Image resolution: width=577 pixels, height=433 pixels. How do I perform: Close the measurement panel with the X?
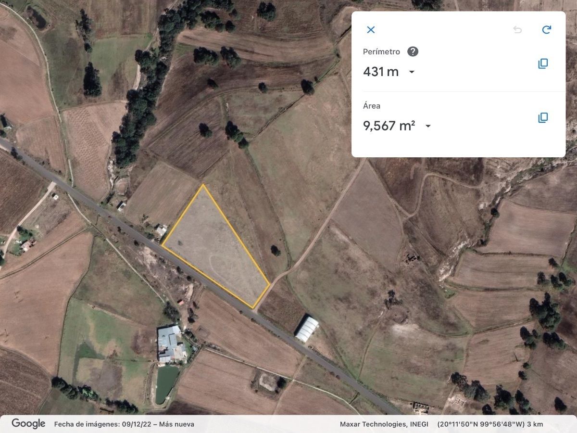point(371,30)
